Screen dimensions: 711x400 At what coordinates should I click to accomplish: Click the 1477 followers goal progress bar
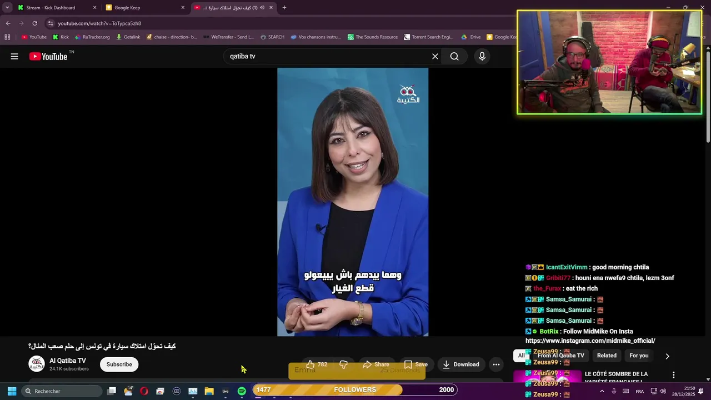(x=355, y=389)
